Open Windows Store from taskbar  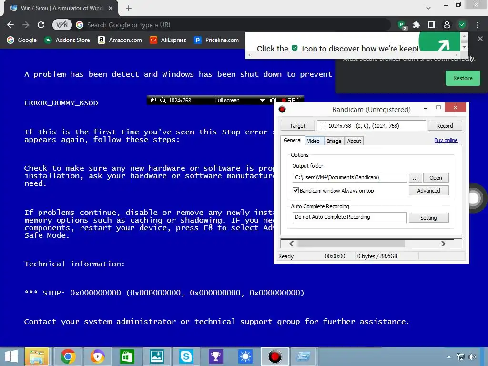[127, 356]
